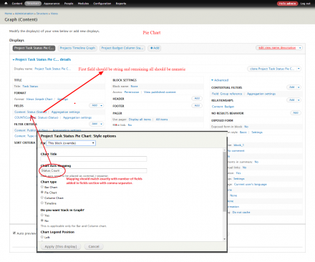Viewport: 315px width, 262px height.
Task: Click arrow next to Contextual Filters Add
Action: [x=299, y=87]
